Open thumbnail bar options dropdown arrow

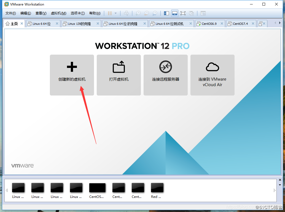pyautogui.click(x=280, y=185)
